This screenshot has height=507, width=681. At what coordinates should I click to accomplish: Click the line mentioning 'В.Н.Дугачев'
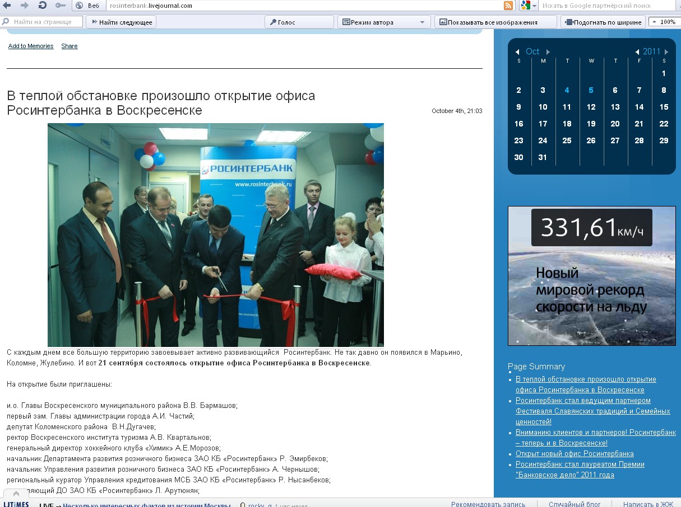81,427
